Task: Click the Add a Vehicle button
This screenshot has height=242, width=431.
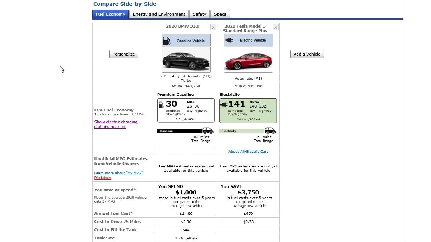Action: pos(307,54)
